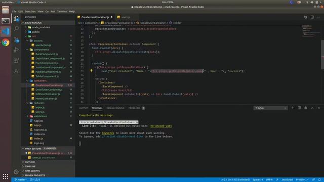Open the Terminal menu

click(62, 11)
